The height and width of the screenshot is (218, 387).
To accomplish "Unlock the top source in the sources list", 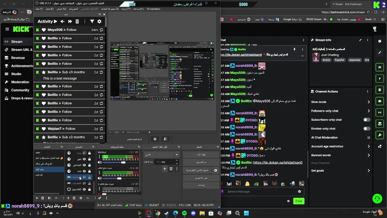I will pyautogui.click(x=89, y=153).
